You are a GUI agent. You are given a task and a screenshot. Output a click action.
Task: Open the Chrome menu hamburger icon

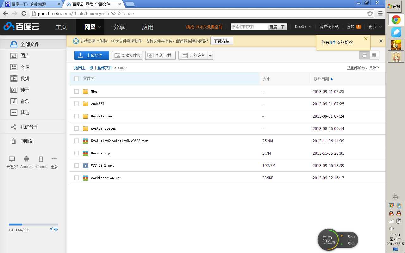pos(381,13)
